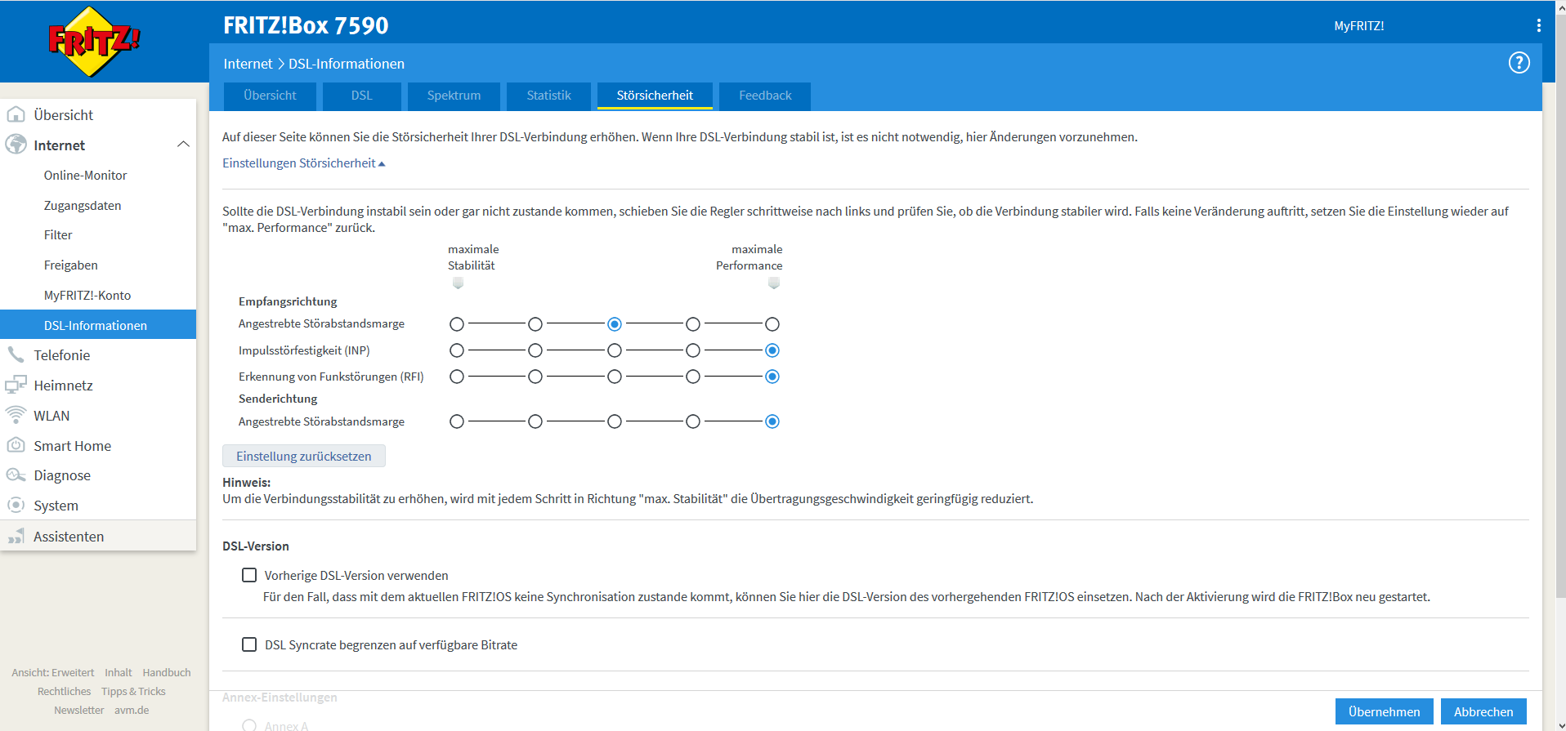Set Empfang Störabstandsmarge to maximale Stabilität
1566x731 pixels.
click(457, 324)
